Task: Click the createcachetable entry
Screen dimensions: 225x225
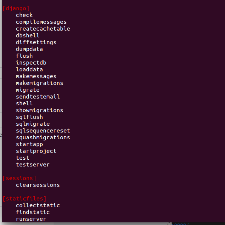Action: click(x=43, y=29)
